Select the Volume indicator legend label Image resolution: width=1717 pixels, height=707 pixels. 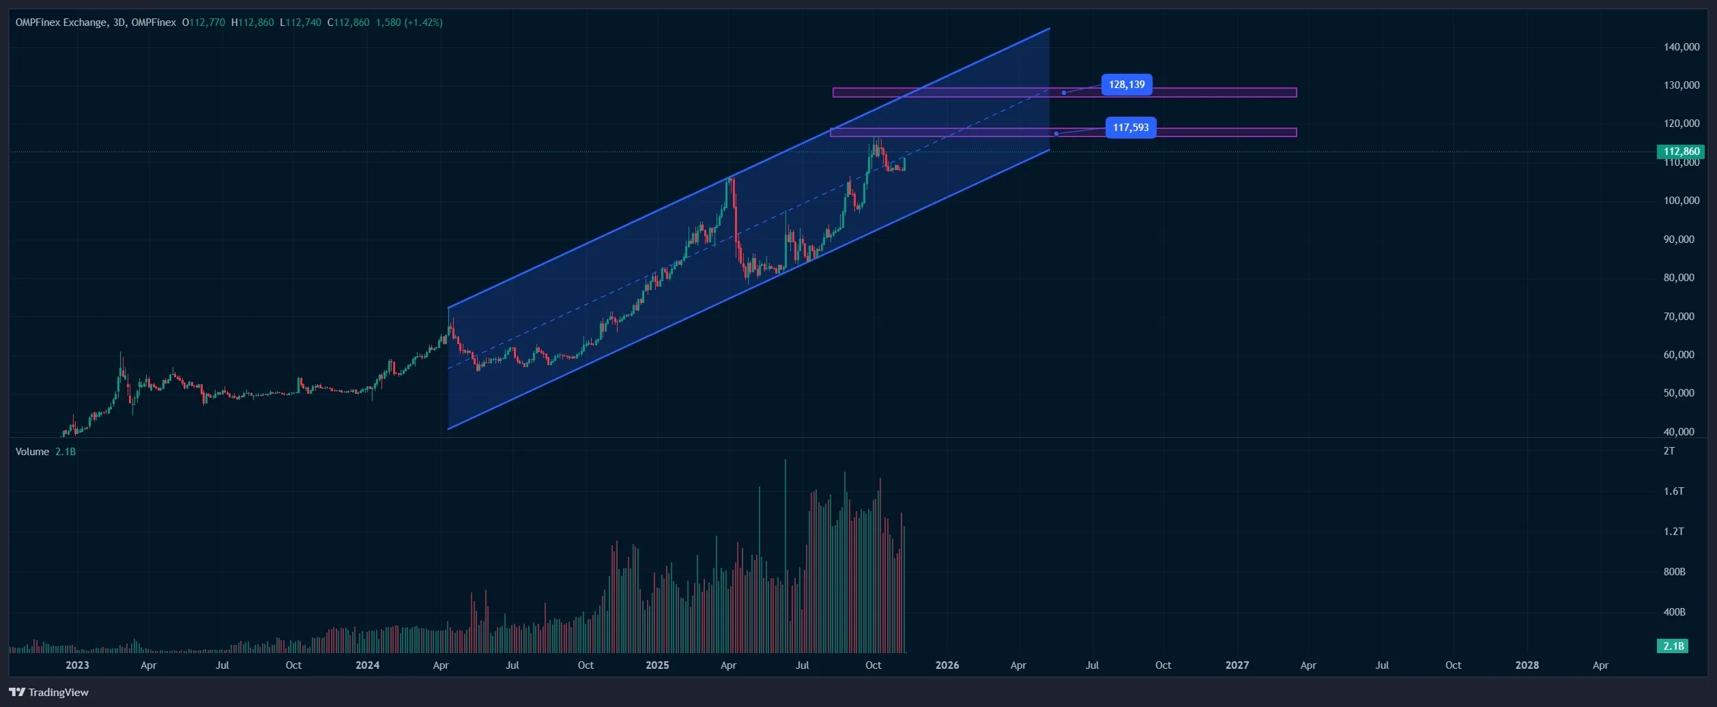coord(32,452)
